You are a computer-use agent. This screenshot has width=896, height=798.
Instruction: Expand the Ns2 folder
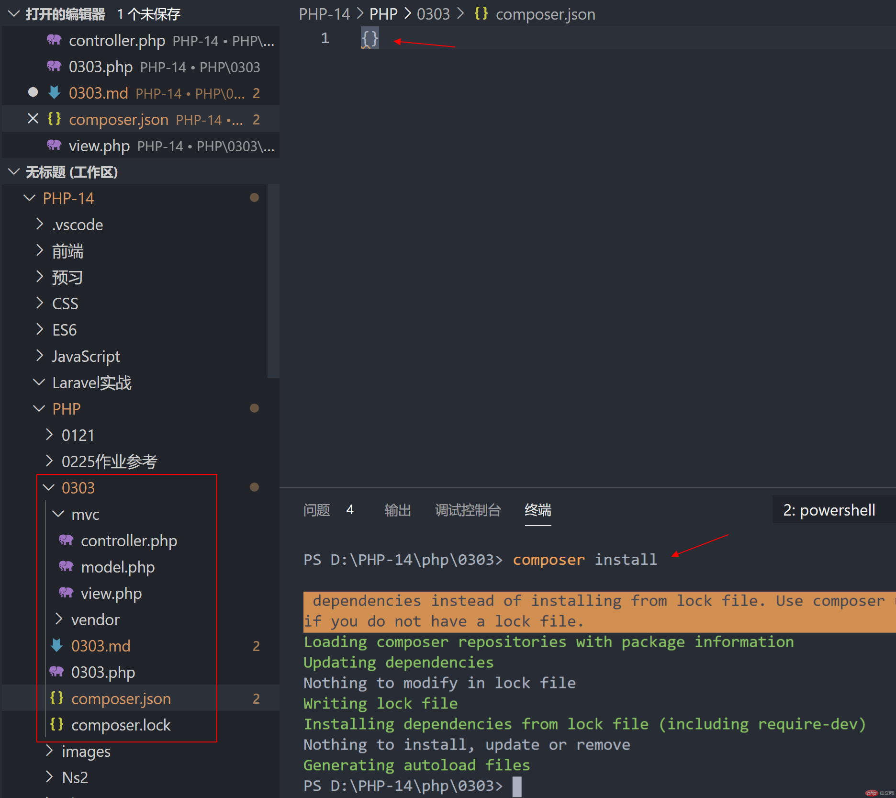(x=49, y=777)
